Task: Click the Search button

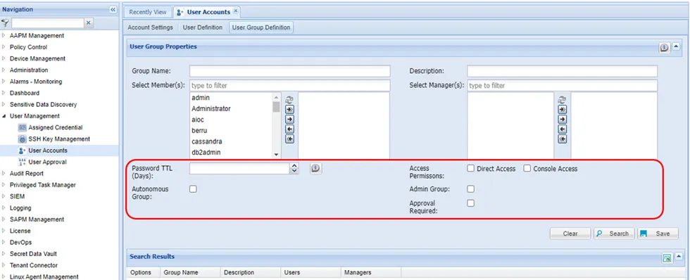Action: click(x=614, y=234)
